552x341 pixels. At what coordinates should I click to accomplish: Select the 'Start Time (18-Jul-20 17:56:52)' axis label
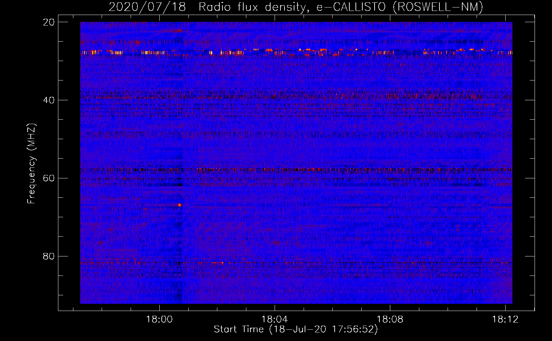296,329
